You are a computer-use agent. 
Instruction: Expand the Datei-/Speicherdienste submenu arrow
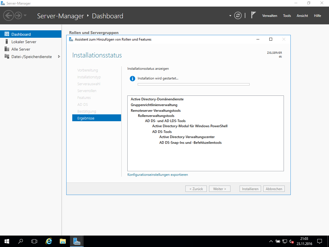(59, 57)
